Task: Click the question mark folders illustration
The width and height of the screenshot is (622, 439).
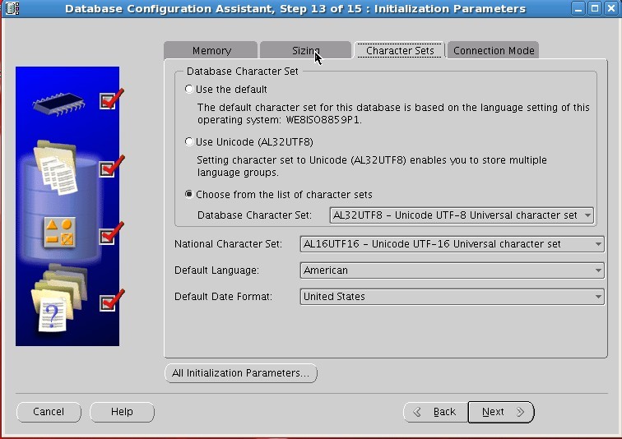Action: [59, 298]
